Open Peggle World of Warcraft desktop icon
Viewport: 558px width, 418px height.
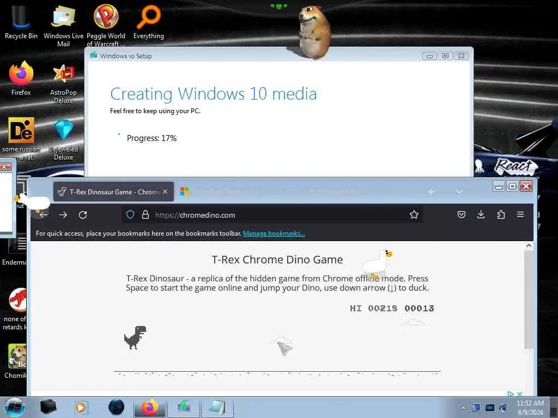click(x=106, y=25)
